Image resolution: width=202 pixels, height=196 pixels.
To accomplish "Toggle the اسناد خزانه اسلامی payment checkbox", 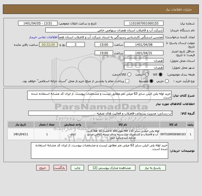I will (127, 81).
